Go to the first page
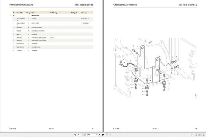The image size is (206, 137). point(75,135)
